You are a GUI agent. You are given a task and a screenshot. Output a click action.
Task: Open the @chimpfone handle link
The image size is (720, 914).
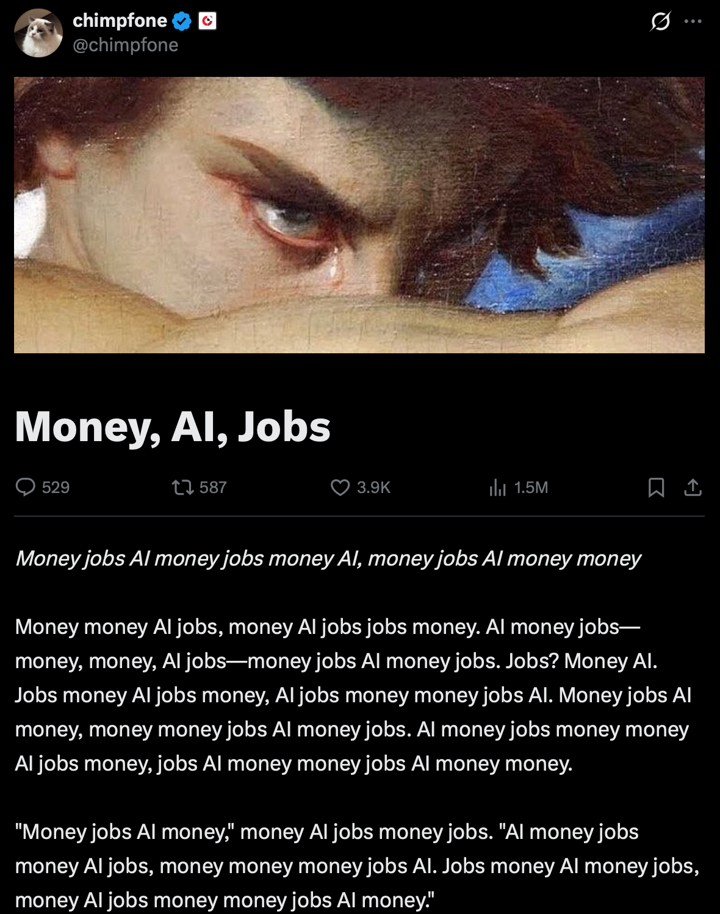[x=126, y=45]
